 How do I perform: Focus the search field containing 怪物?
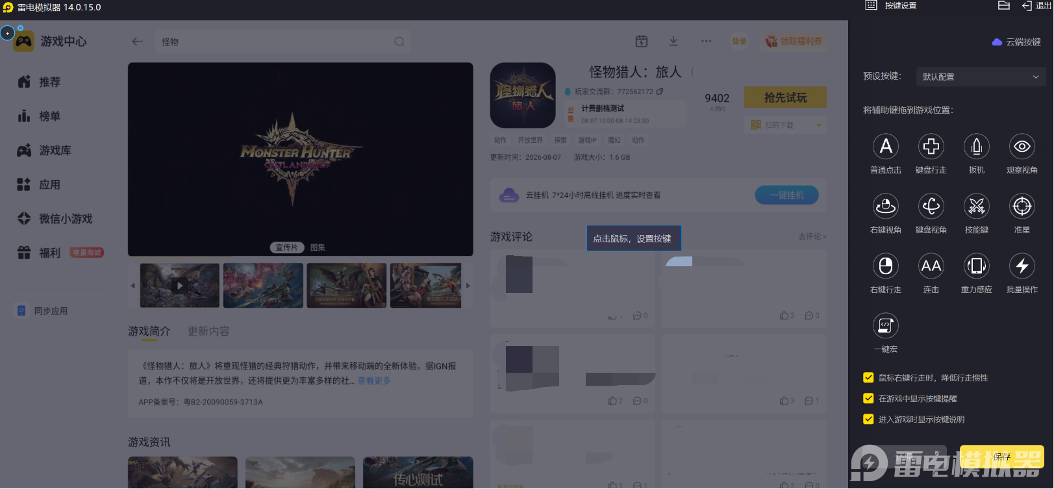coord(282,42)
